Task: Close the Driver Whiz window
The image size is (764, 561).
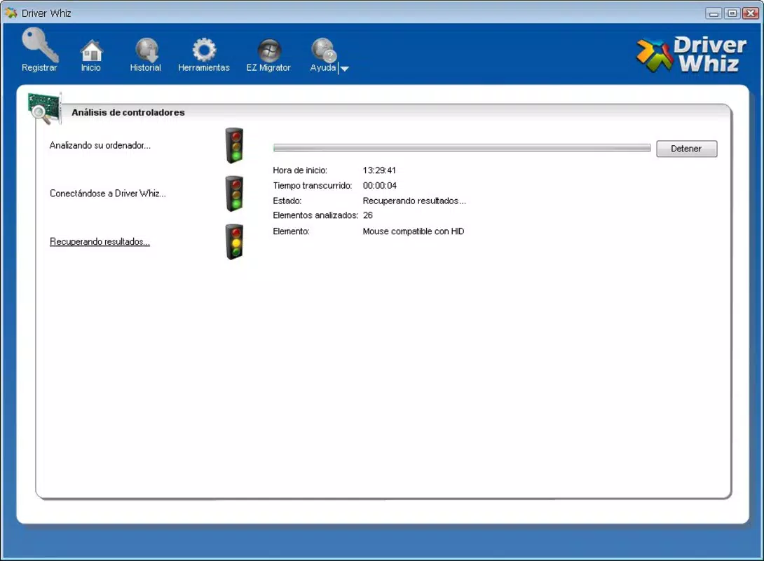Action: (751, 13)
